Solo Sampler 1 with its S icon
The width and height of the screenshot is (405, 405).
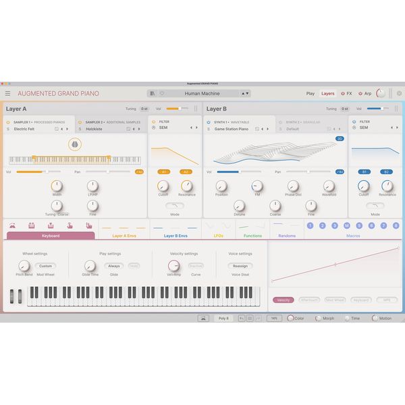8,129
